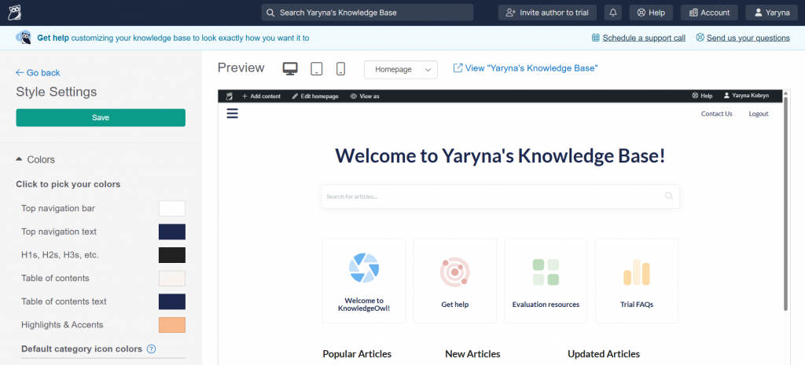Click the owl mascot in help banner
The height and width of the screenshot is (365, 805).
point(24,38)
